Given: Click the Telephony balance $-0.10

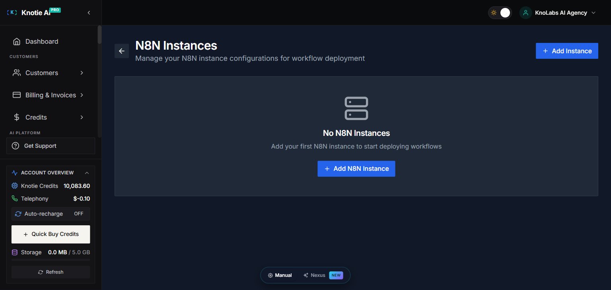Looking at the screenshot, I should click(82, 199).
